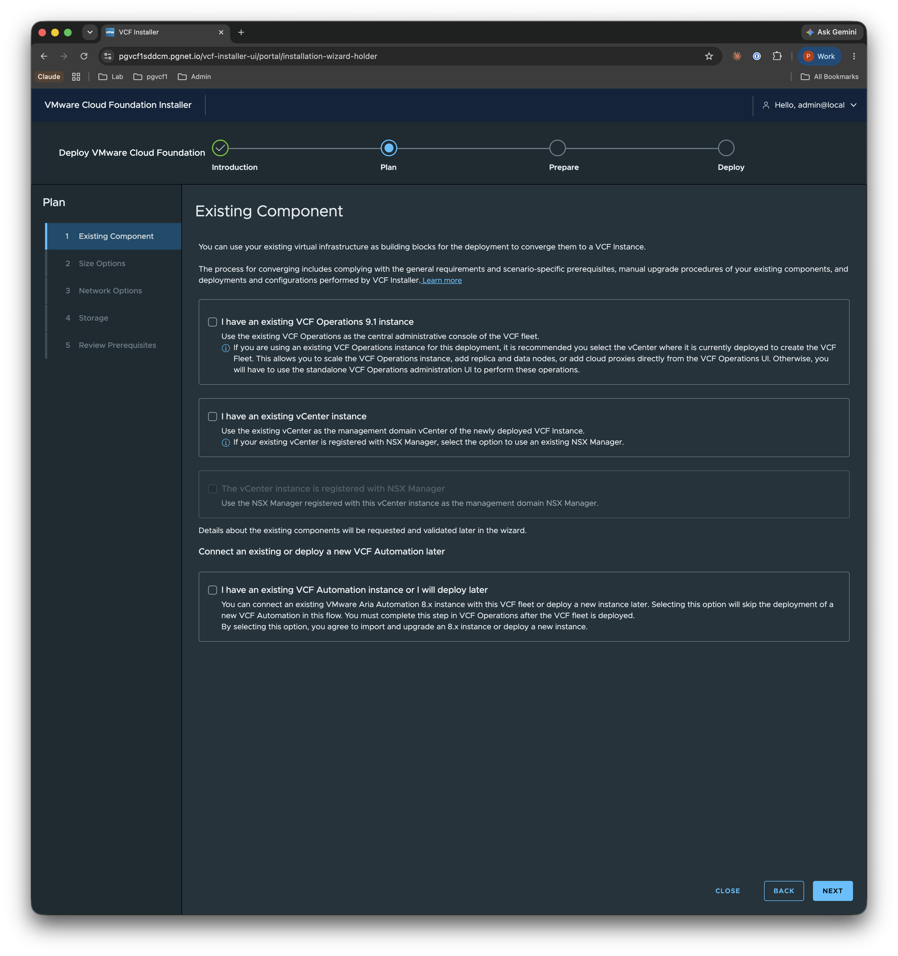Click the Deploy step circle
This screenshot has width=898, height=956.
(726, 148)
